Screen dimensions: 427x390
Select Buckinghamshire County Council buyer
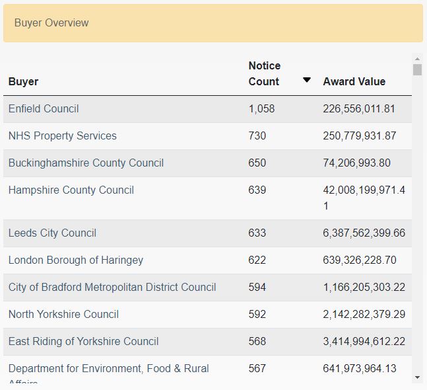click(86, 163)
